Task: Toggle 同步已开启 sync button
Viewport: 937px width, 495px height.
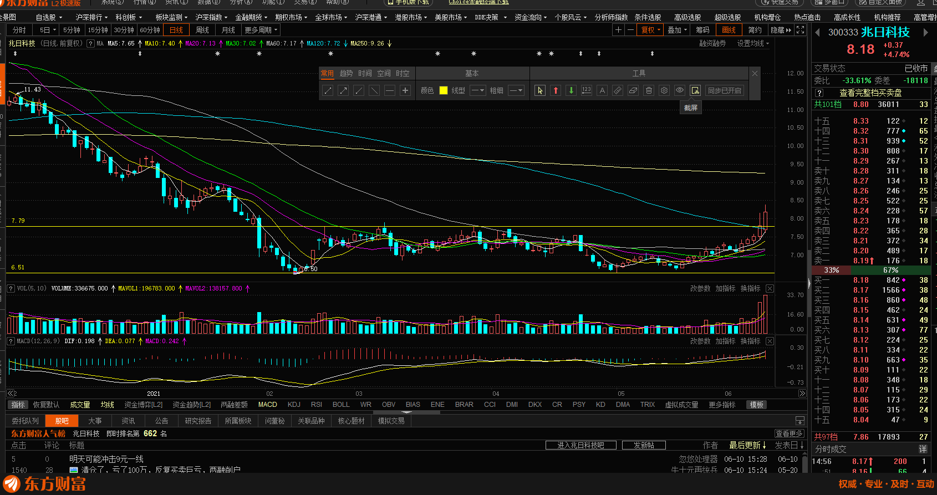Action: [724, 90]
